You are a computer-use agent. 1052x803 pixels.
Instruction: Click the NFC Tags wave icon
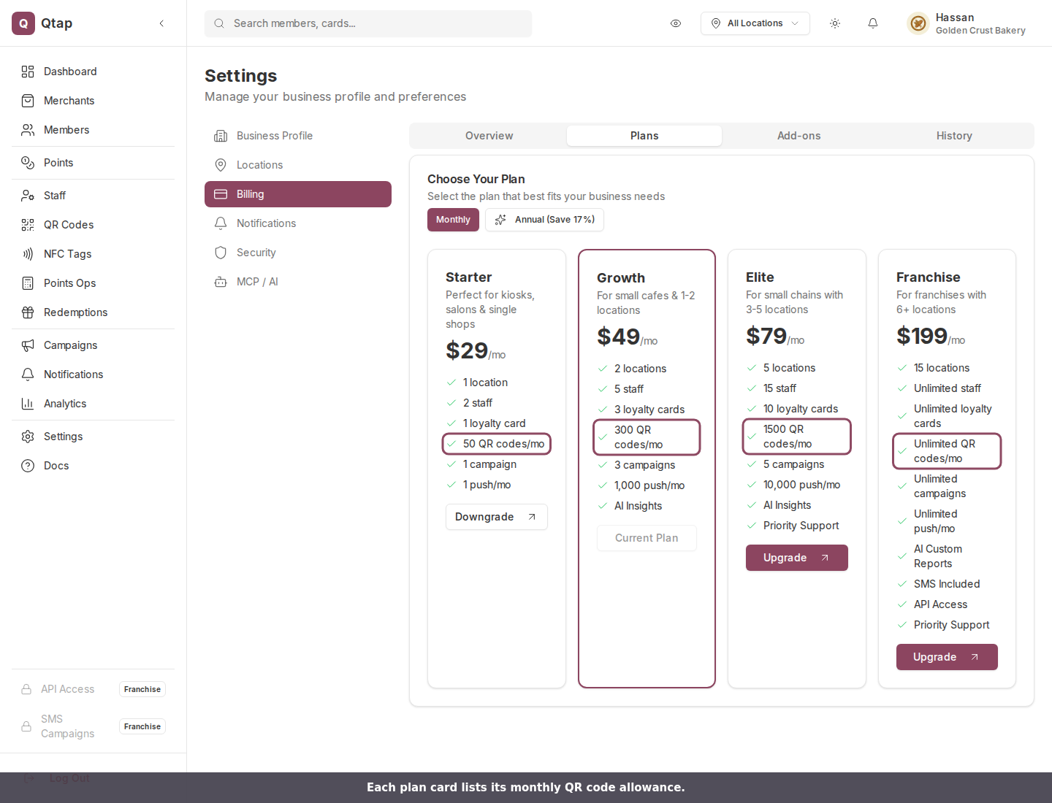click(x=28, y=254)
